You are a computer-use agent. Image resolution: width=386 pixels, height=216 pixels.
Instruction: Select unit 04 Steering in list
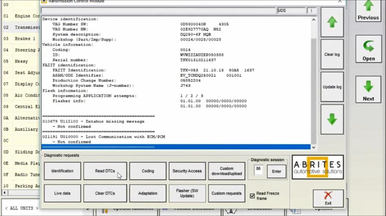tap(21, 50)
